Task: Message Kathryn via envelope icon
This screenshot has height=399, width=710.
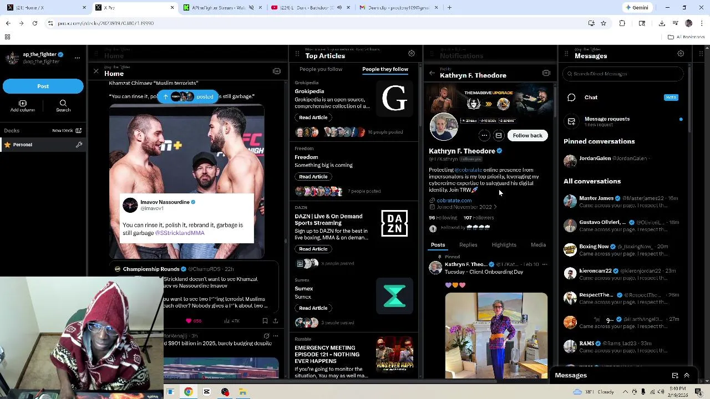Action: click(x=499, y=135)
